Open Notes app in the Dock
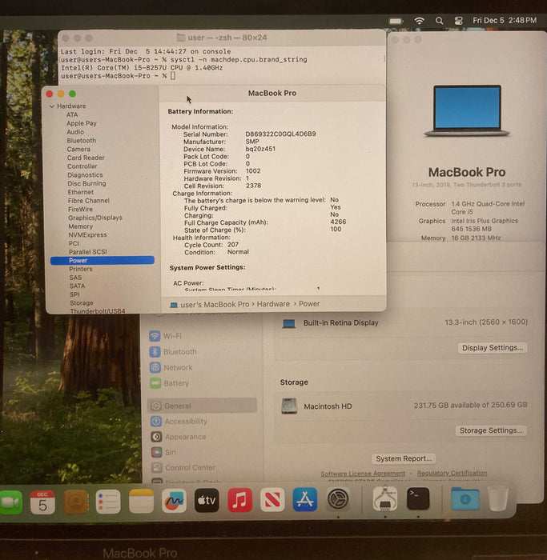The height and width of the screenshot is (560, 547). coord(141,502)
